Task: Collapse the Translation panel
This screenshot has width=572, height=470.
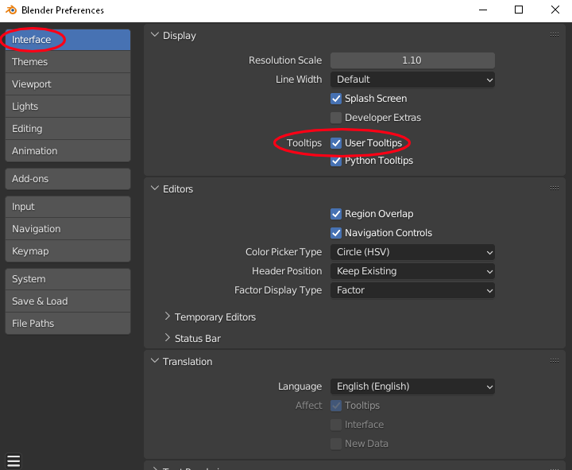Action: 155,361
